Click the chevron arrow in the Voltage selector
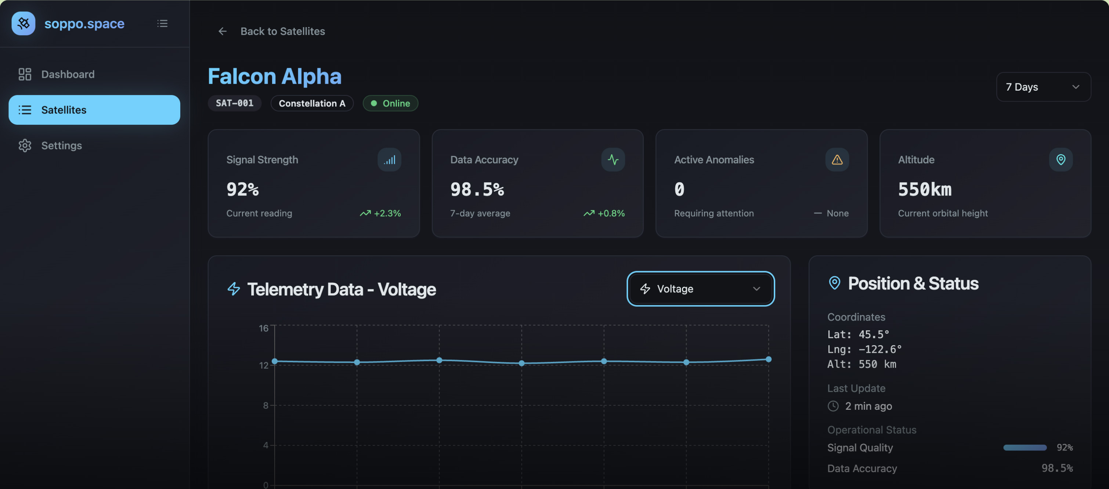Viewport: 1109px width, 489px height. [756, 289]
